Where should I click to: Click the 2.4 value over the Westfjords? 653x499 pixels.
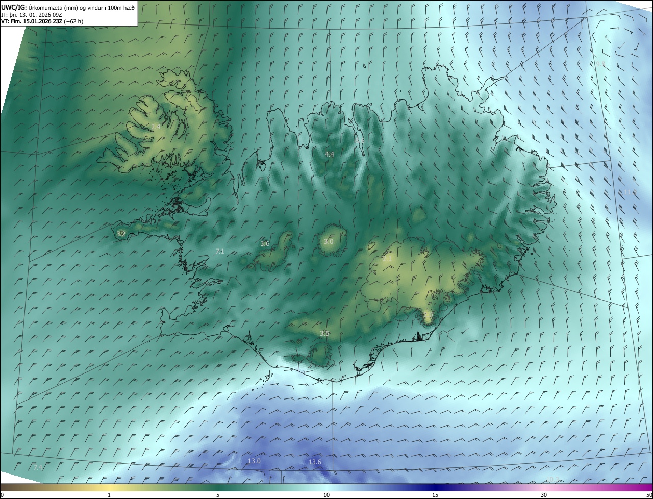pyautogui.click(x=156, y=126)
